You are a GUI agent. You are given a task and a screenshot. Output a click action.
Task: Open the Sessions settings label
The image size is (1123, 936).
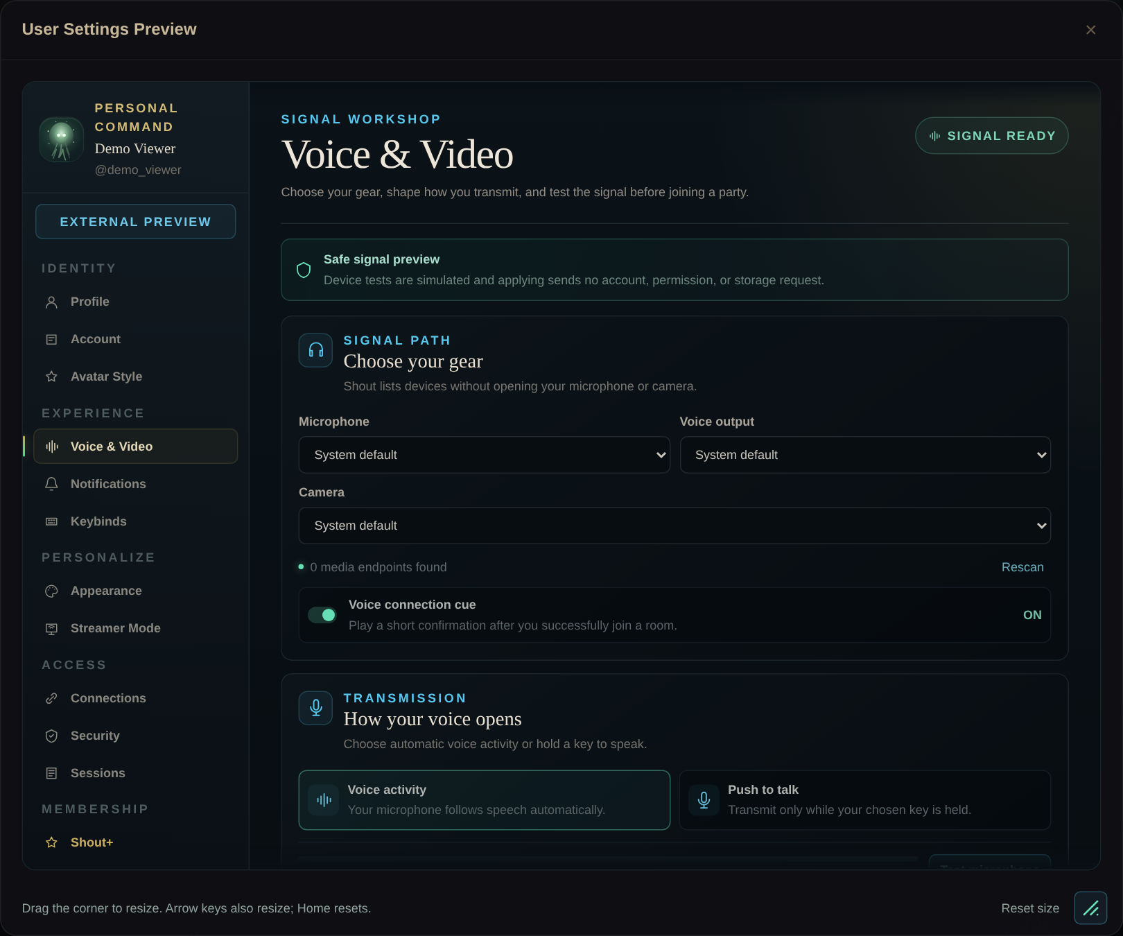98,773
